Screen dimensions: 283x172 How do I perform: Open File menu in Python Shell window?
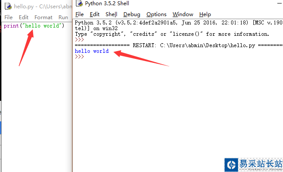click(x=80, y=14)
